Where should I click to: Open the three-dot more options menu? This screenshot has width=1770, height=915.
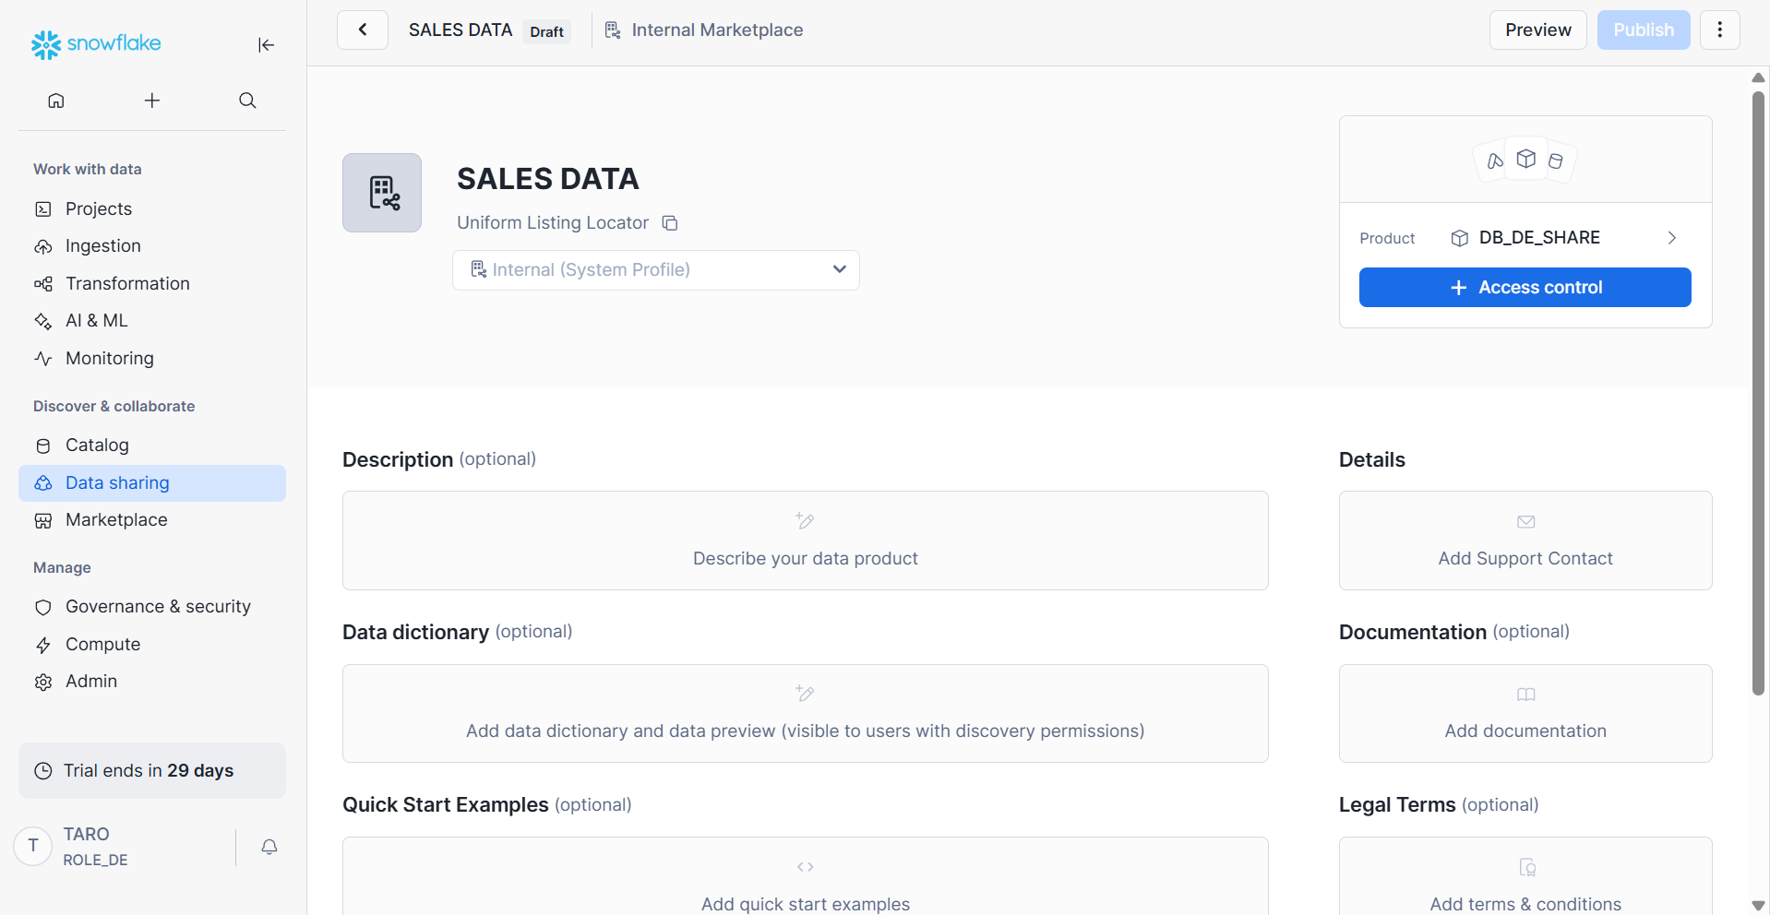(1719, 30)
